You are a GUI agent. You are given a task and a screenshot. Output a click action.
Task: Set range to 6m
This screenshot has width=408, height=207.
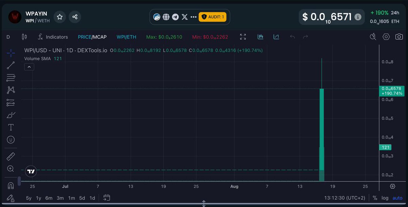click(x=49, y=198)
